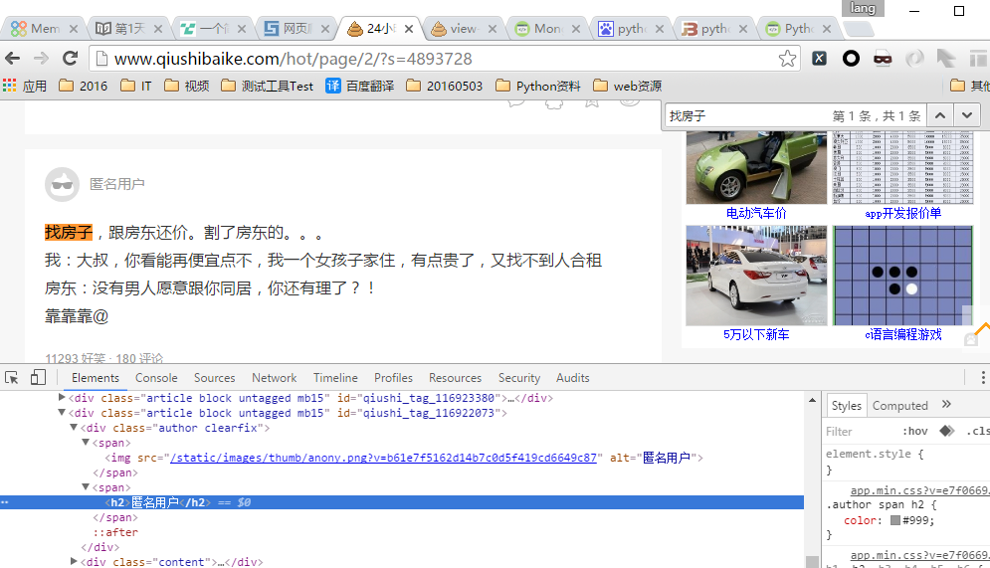
Task: Toggle the :hov element state panel
Action: [x=914, y=432]
